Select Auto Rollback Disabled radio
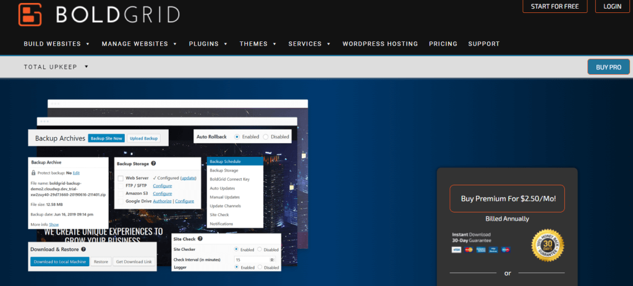Screen dimensions: 633x286 click(x=266, y=137)
